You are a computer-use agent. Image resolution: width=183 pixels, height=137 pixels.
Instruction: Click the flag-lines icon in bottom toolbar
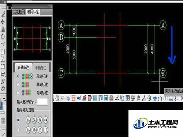(139, 98)
